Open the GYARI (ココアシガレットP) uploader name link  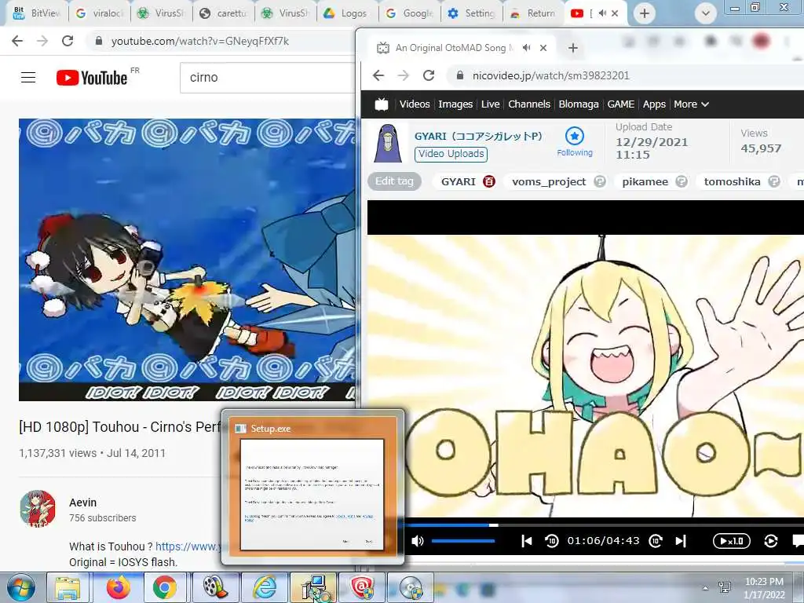tap(478, 136)
